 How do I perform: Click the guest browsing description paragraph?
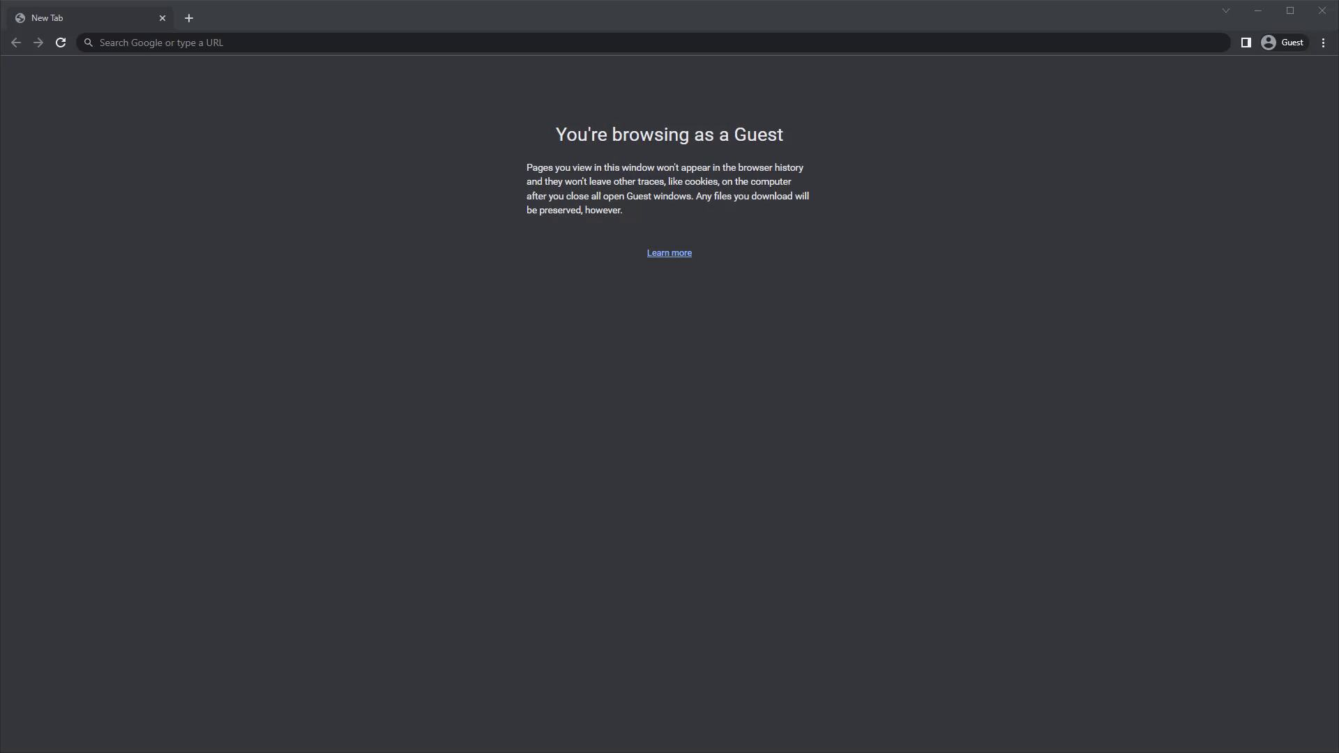point(667,189)
